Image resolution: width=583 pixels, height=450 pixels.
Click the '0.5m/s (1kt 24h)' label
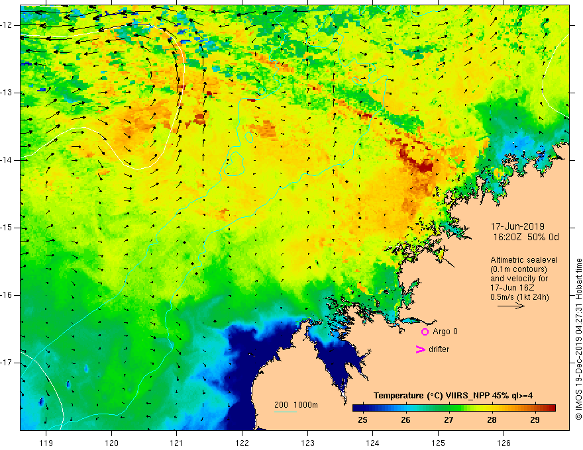519,297
